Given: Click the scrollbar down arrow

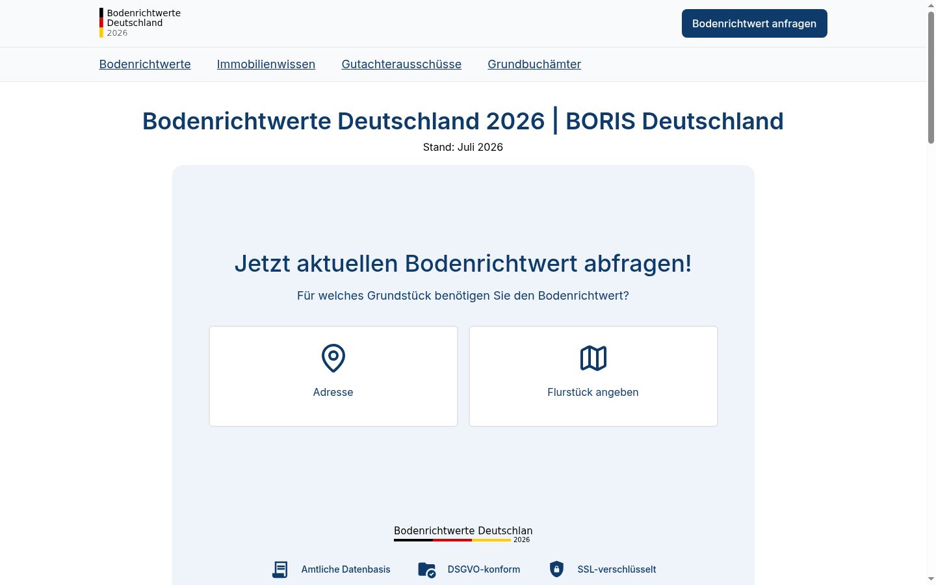Looking at the screenshot, I should click(931, 578).
